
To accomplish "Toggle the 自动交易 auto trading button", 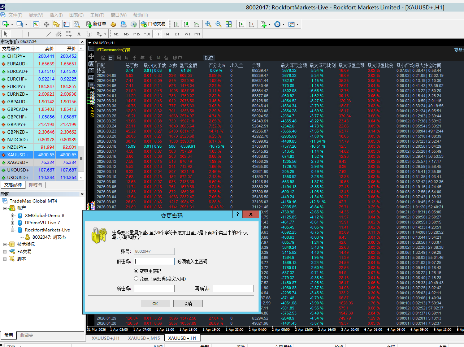I will (153, 24).
